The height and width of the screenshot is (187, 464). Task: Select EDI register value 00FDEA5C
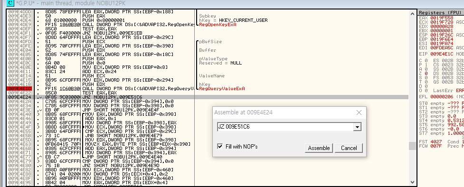click(442, 47)
